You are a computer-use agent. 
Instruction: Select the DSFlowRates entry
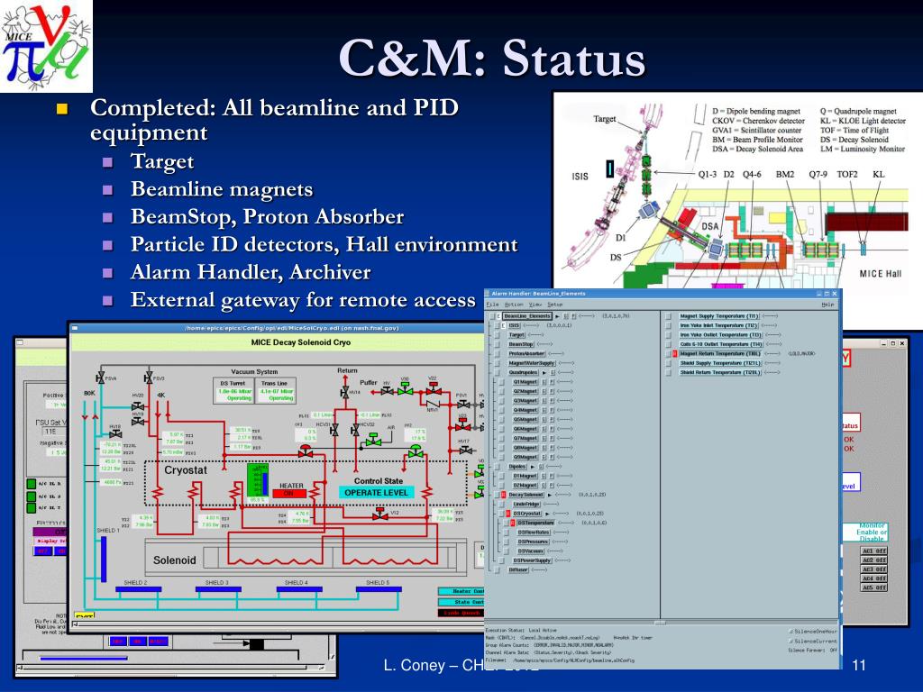click(x=534, y=532)
